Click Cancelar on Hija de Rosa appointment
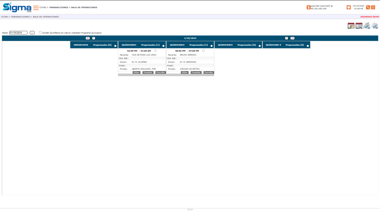This screenshot has width=380, height=211. pos(160,72)
